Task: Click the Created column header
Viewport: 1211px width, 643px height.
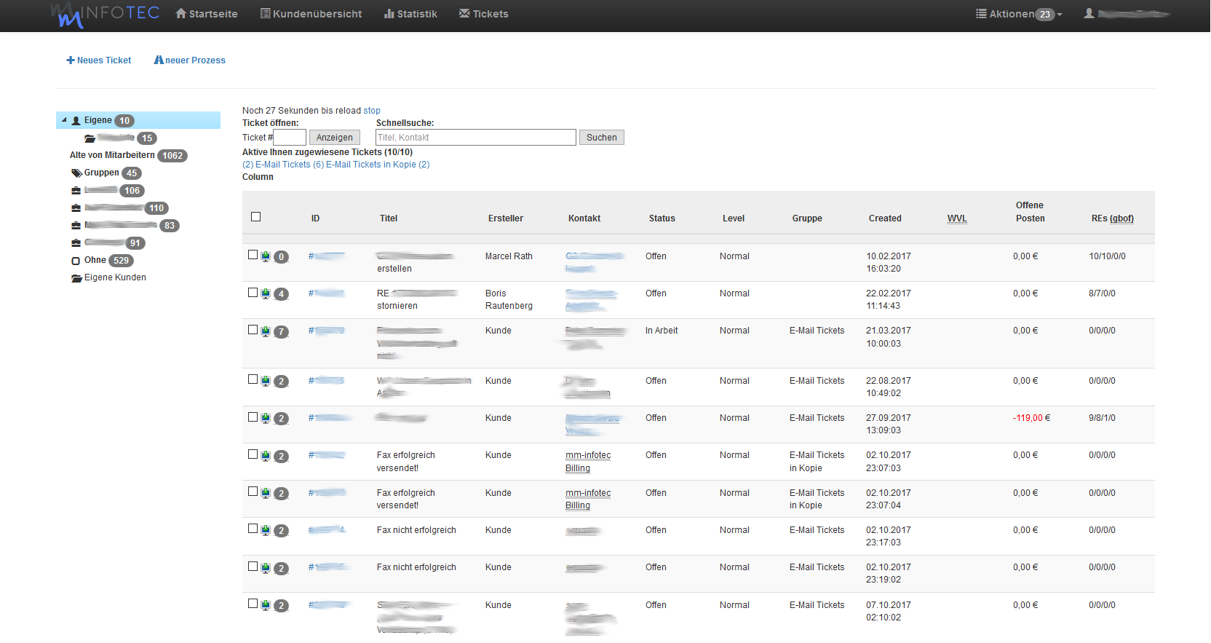Action: point(885,218)
